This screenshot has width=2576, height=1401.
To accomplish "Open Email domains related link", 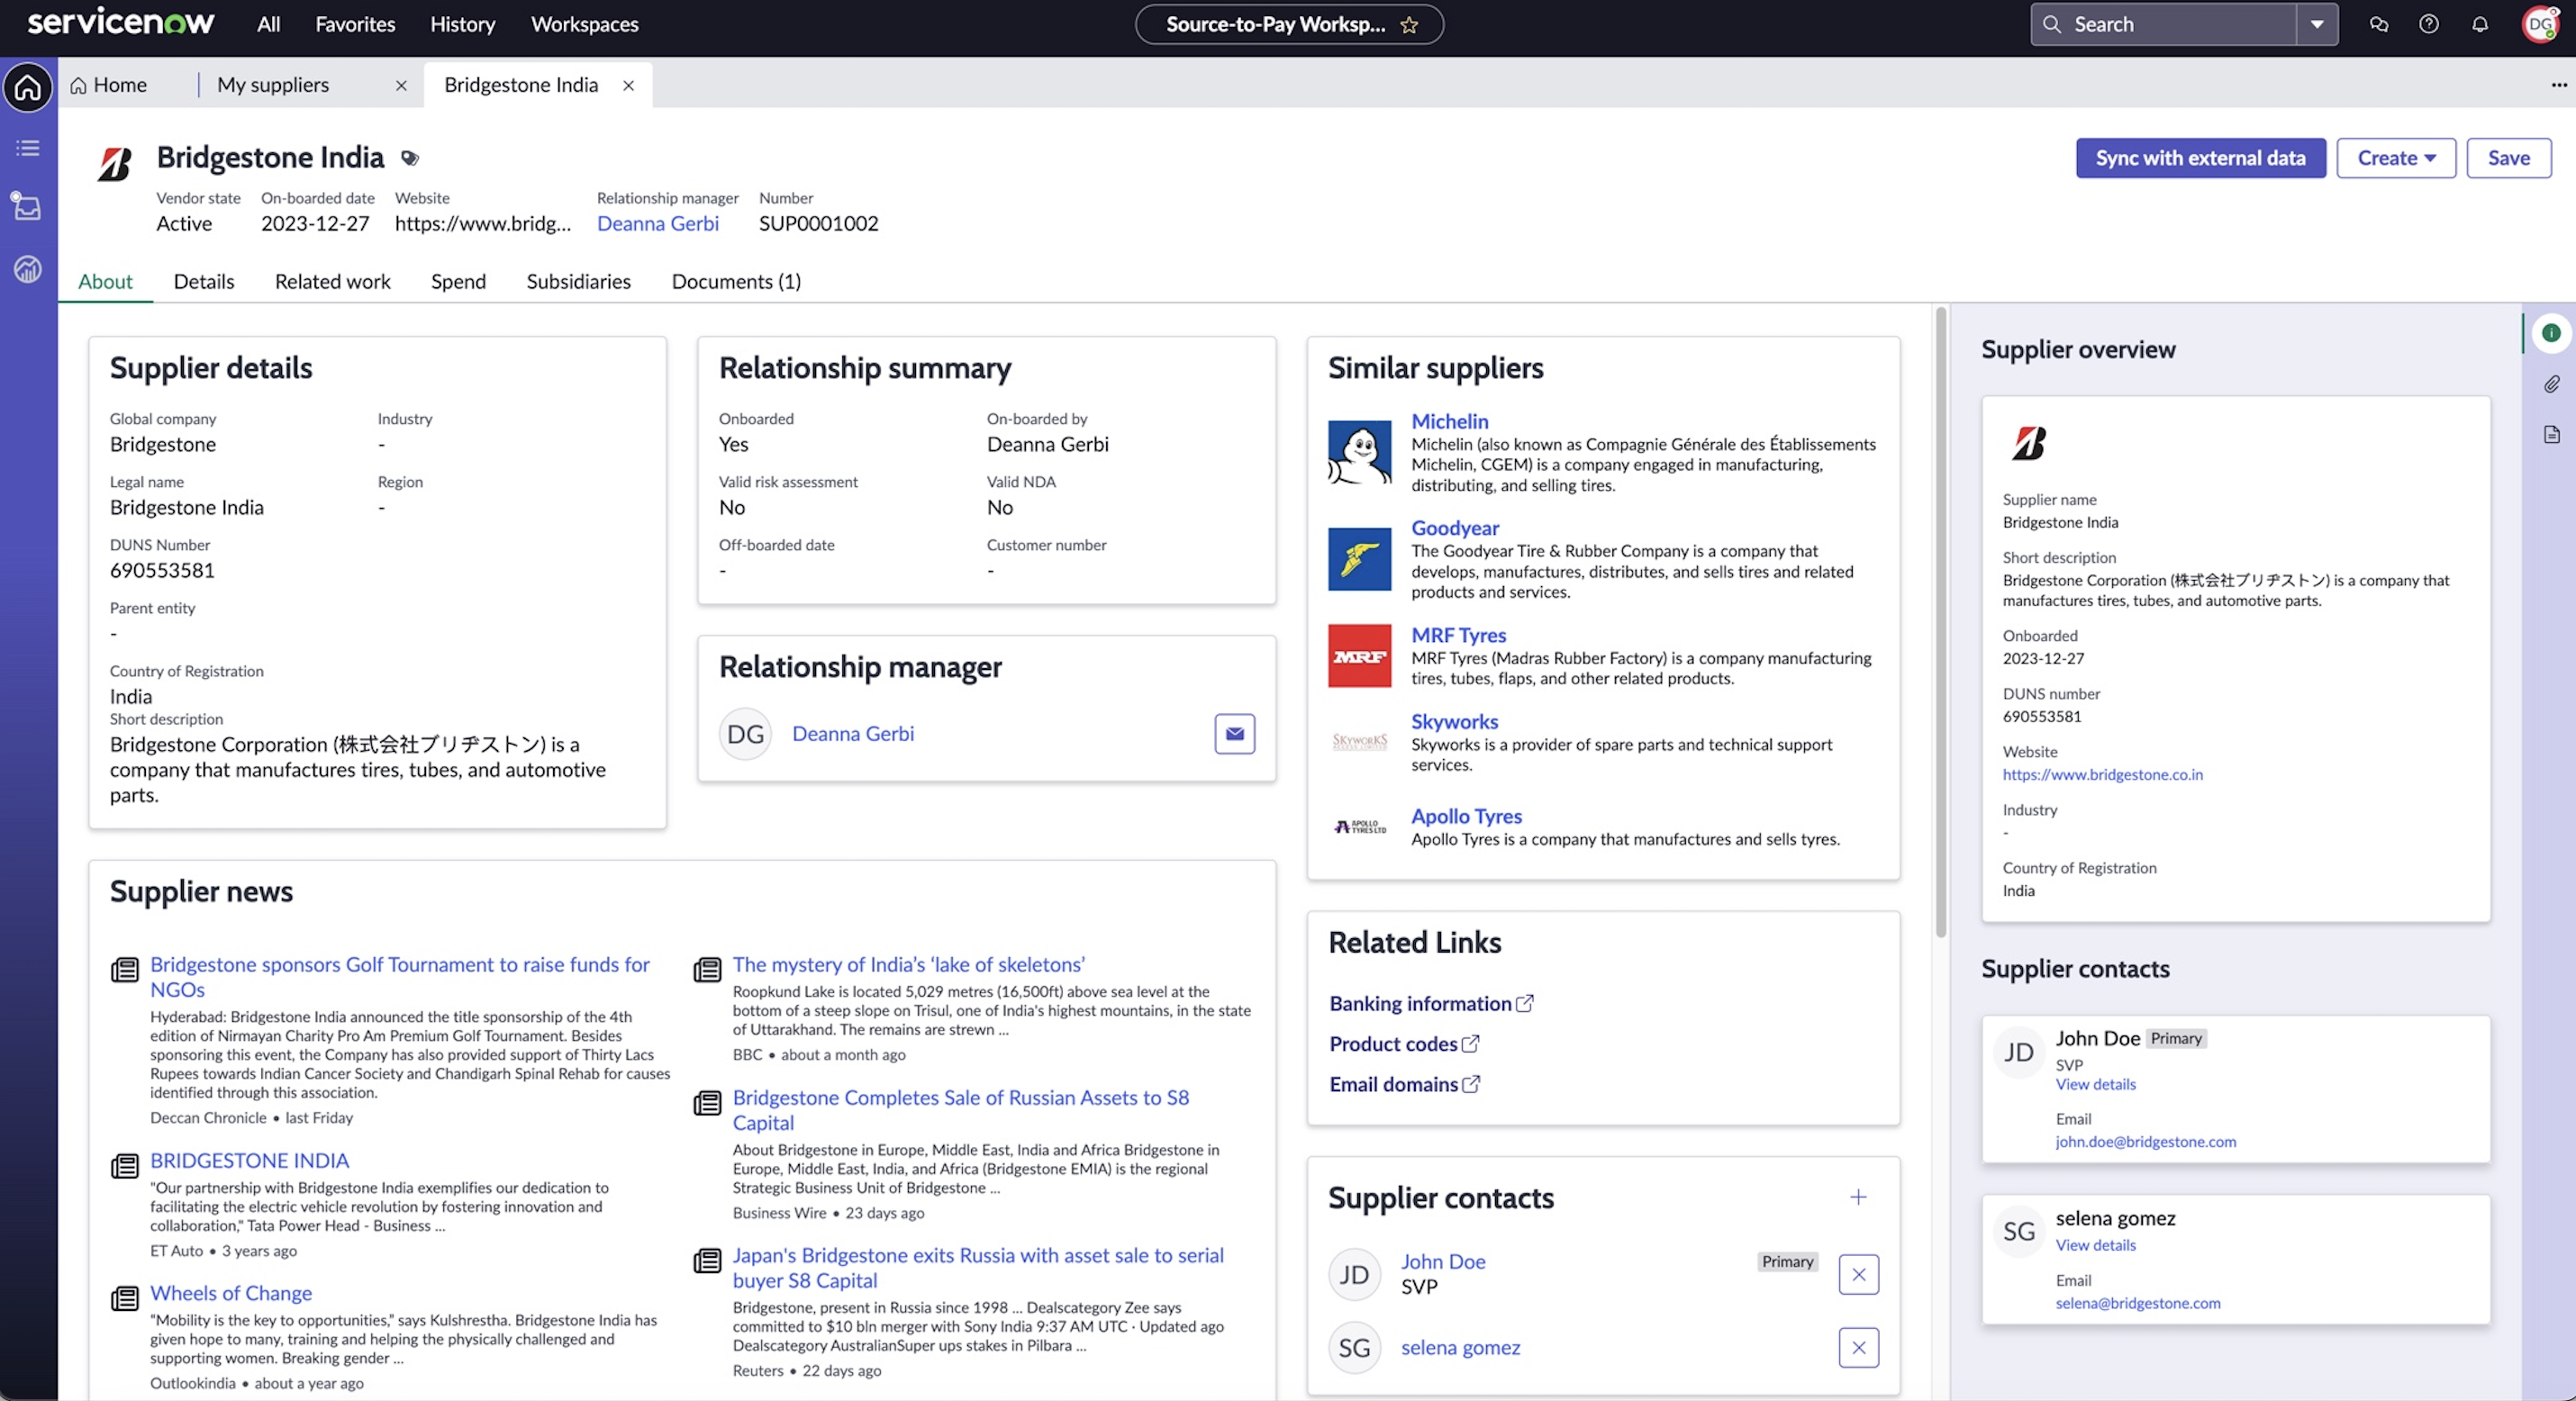I will click(x=1405, y=1084).
